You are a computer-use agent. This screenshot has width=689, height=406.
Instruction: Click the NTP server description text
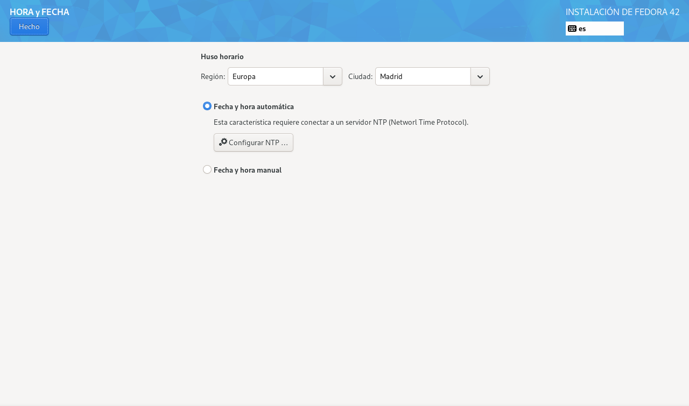pos(341,122)
